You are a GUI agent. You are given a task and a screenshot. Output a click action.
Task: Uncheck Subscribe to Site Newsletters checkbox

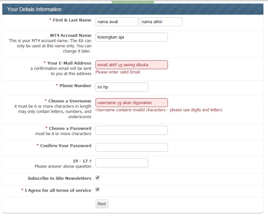98,178
